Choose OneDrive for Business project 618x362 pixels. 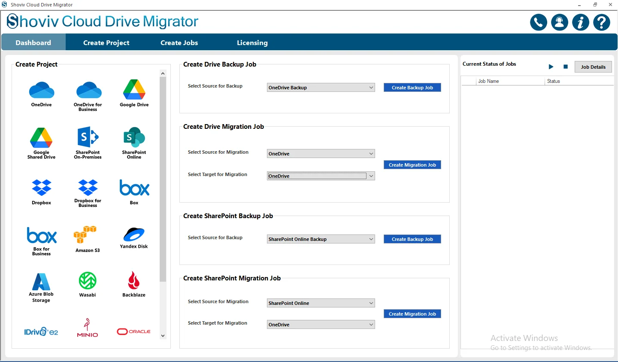[89, 90]
